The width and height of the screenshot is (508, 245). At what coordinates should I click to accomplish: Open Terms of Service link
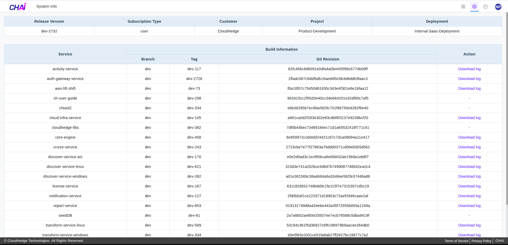click(456, 241)
